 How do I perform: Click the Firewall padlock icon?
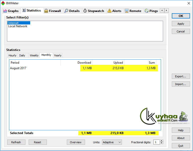[46, 11]
